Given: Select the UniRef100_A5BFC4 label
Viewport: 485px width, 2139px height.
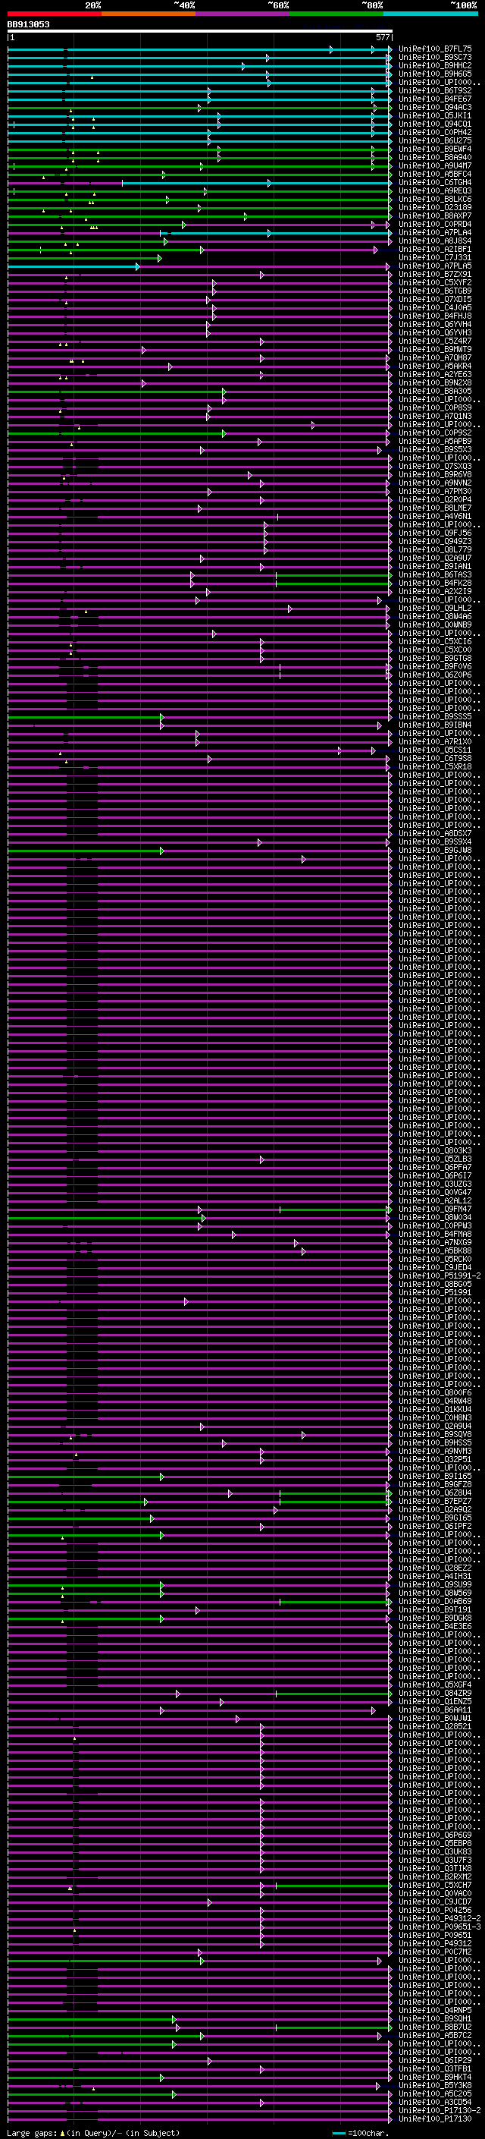Looking at the screenshot, I should coord(435,175).
